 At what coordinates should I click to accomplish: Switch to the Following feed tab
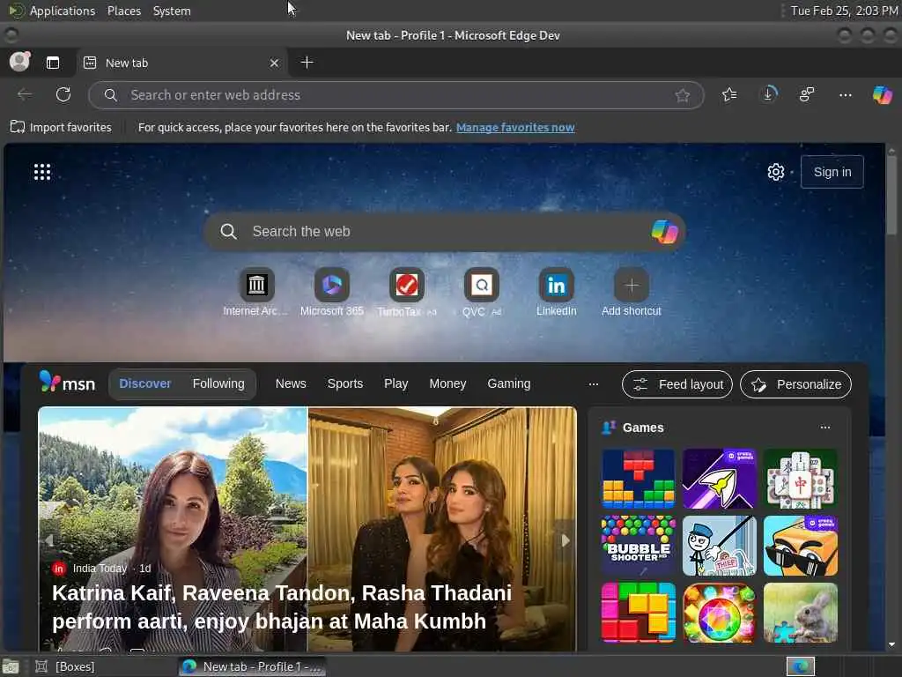click(x=218, y=383)
